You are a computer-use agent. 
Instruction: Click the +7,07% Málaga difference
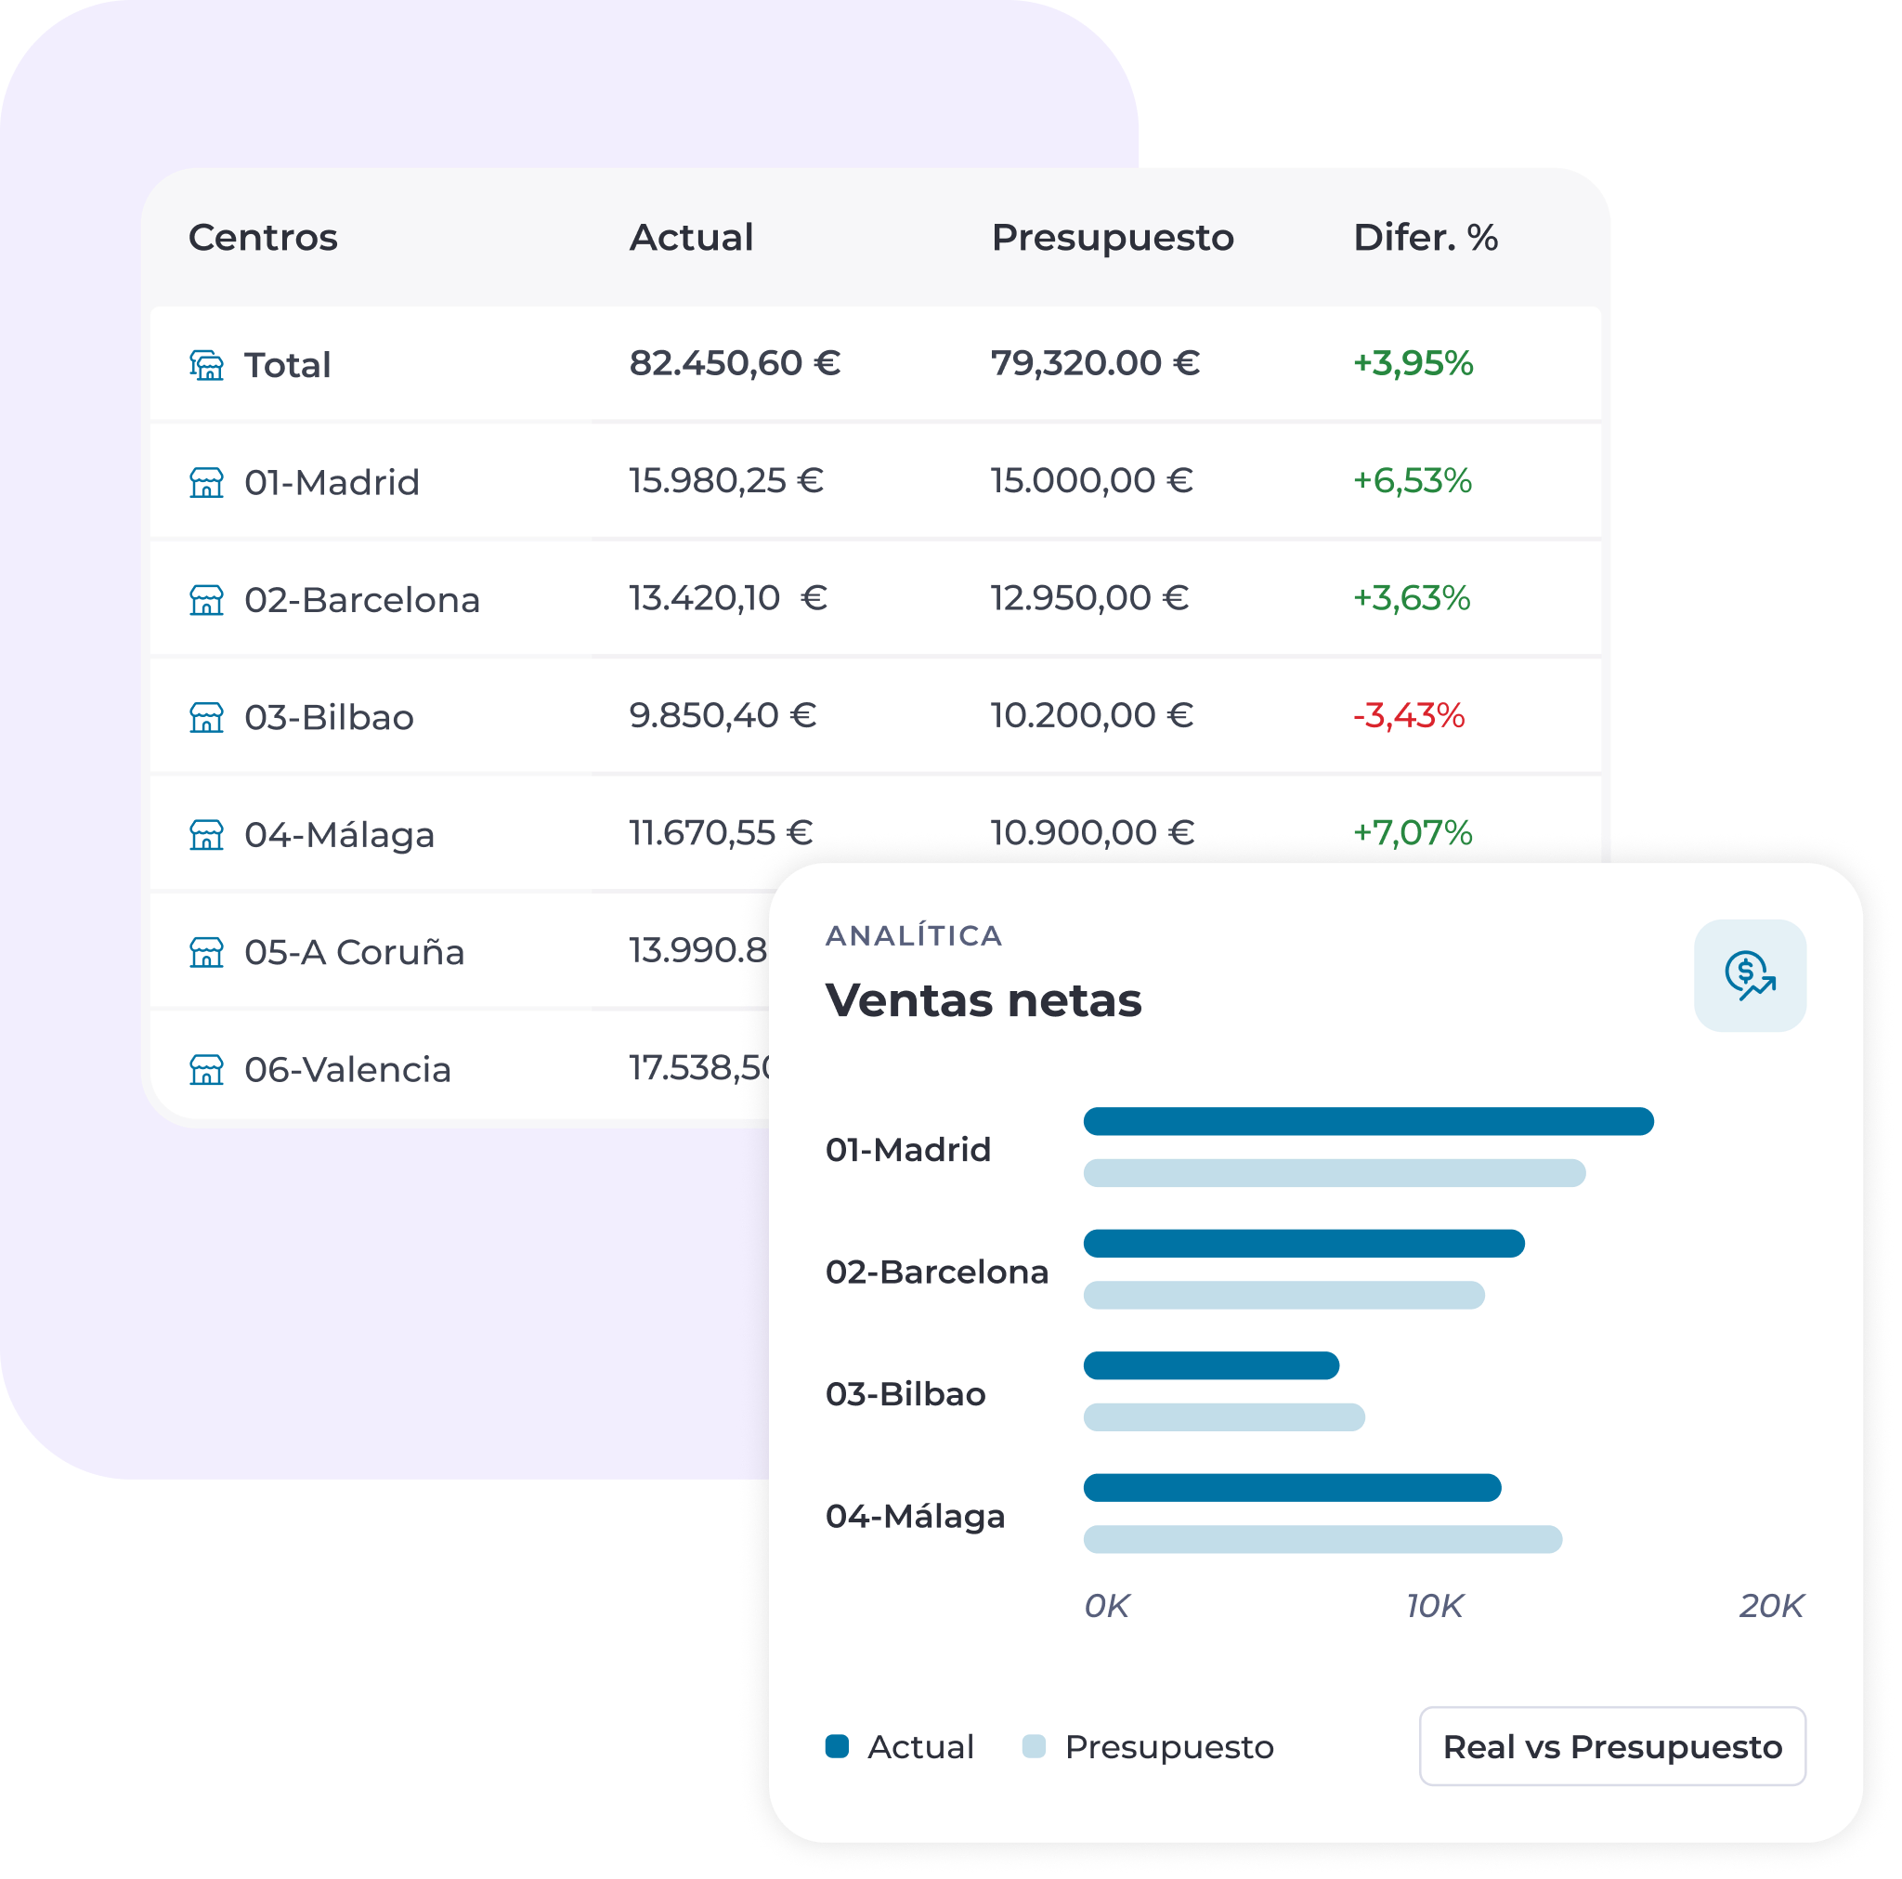coord(1413,832)
